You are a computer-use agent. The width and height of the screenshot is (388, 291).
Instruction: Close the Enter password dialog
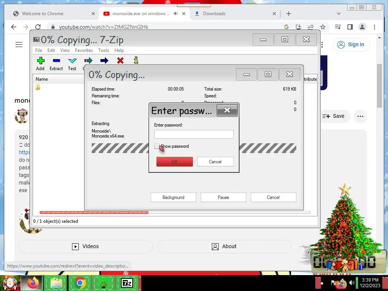227,110
